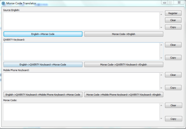
Task: Run English->QWERTY Keyboard->Morse Code conversion
Action: point(43,64)
